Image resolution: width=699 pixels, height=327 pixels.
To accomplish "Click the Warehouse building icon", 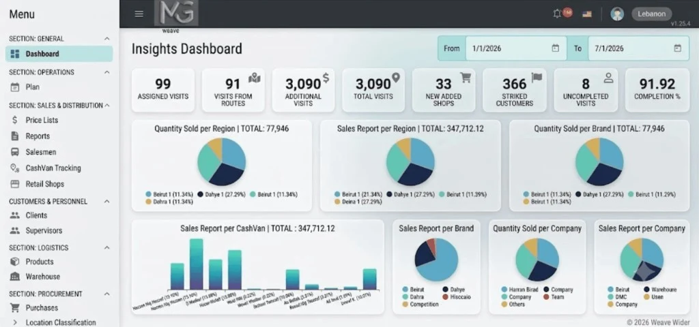I will pos(15,277).
